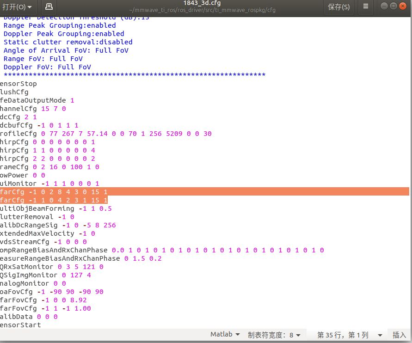Viewport: 412px width, 343px height.
Task: Click the ultiObjBeamForming -1 1 0.5 line
Action: 56,209
